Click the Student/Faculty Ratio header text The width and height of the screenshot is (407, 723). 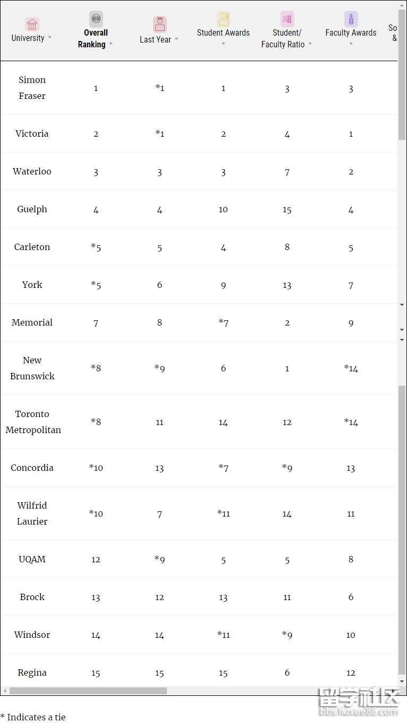point(283,38)
